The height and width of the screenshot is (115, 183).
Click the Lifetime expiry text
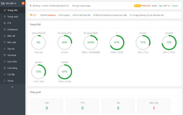coord(52,15)
